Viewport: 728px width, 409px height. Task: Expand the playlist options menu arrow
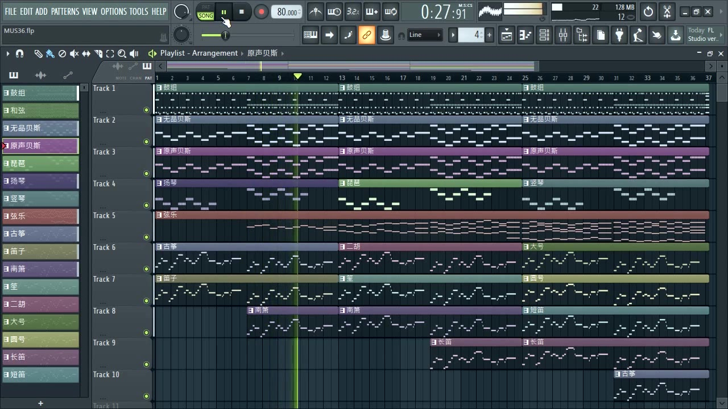click(8, 53)
